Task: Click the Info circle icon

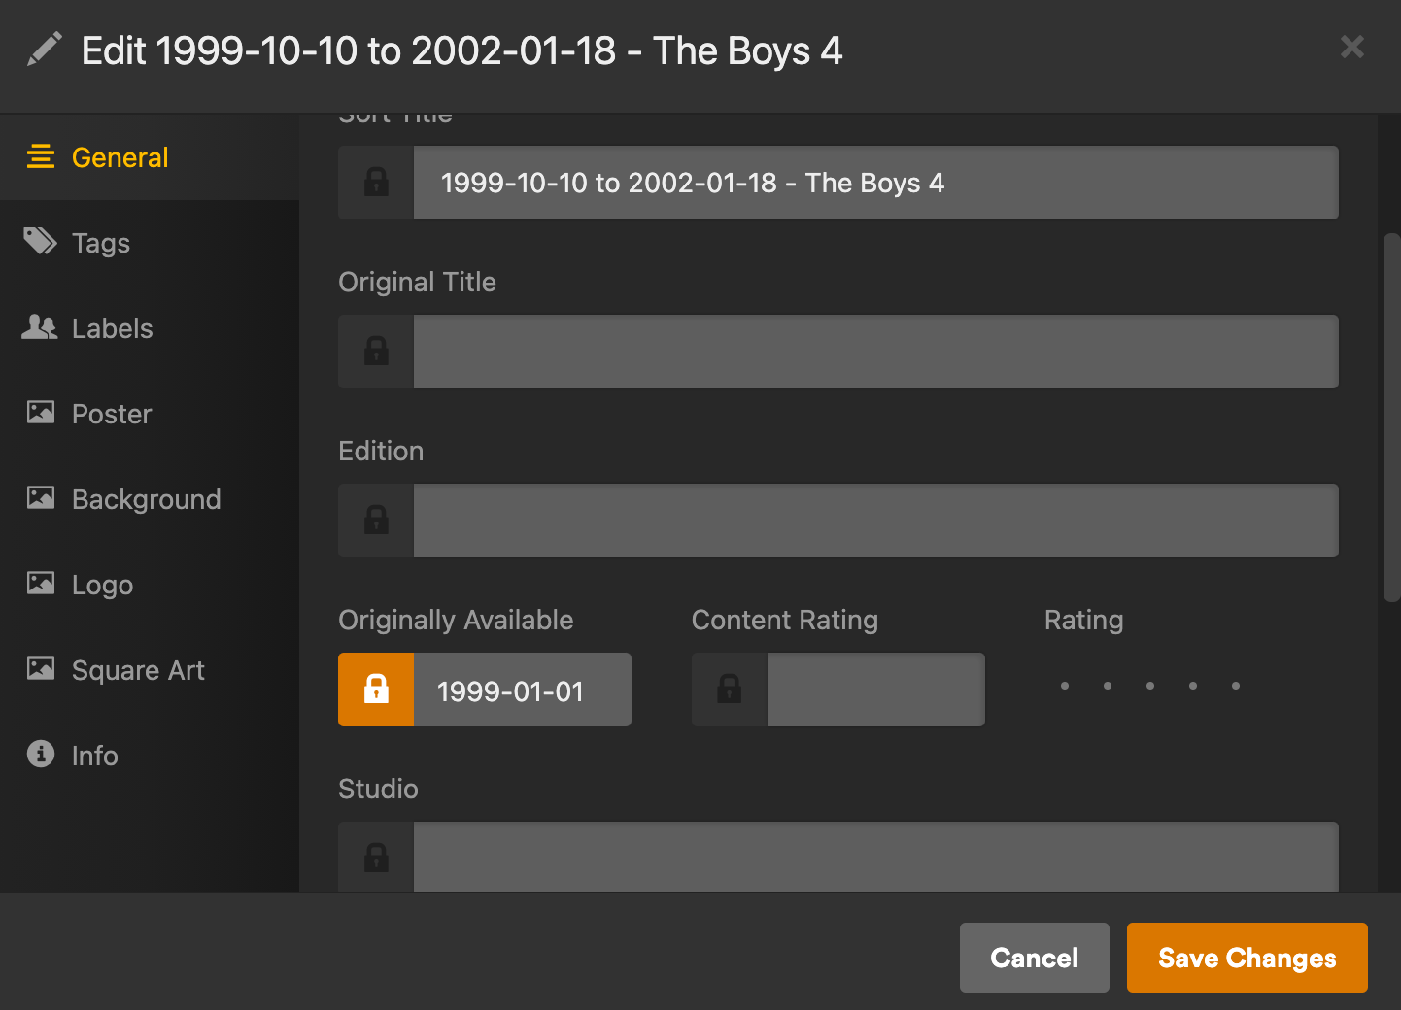Action: (41, 754)
